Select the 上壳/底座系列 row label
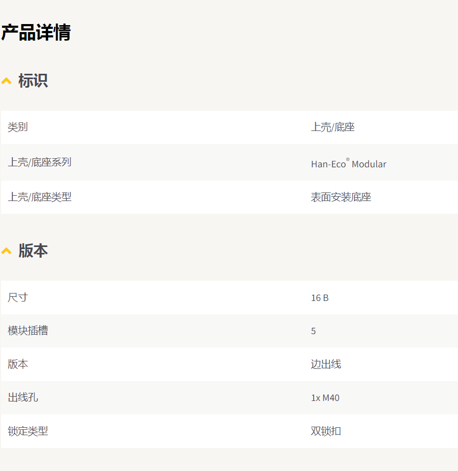The height and width of the screenshot is (471, 458). pos(40,162)
